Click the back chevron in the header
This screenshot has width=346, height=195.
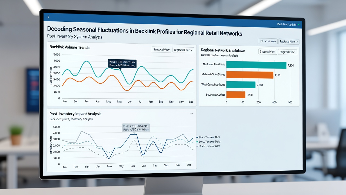click(48, 17)
